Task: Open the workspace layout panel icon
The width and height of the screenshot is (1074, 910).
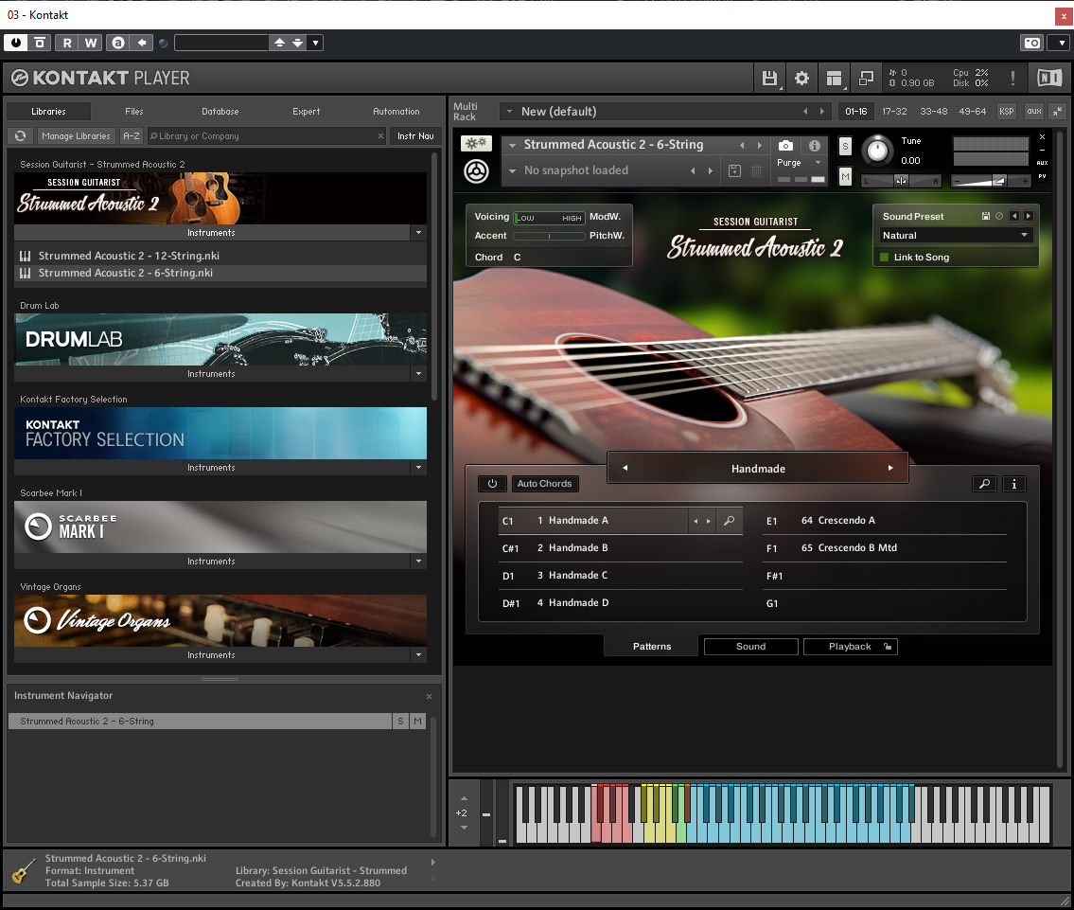Action: click(834, 78)
